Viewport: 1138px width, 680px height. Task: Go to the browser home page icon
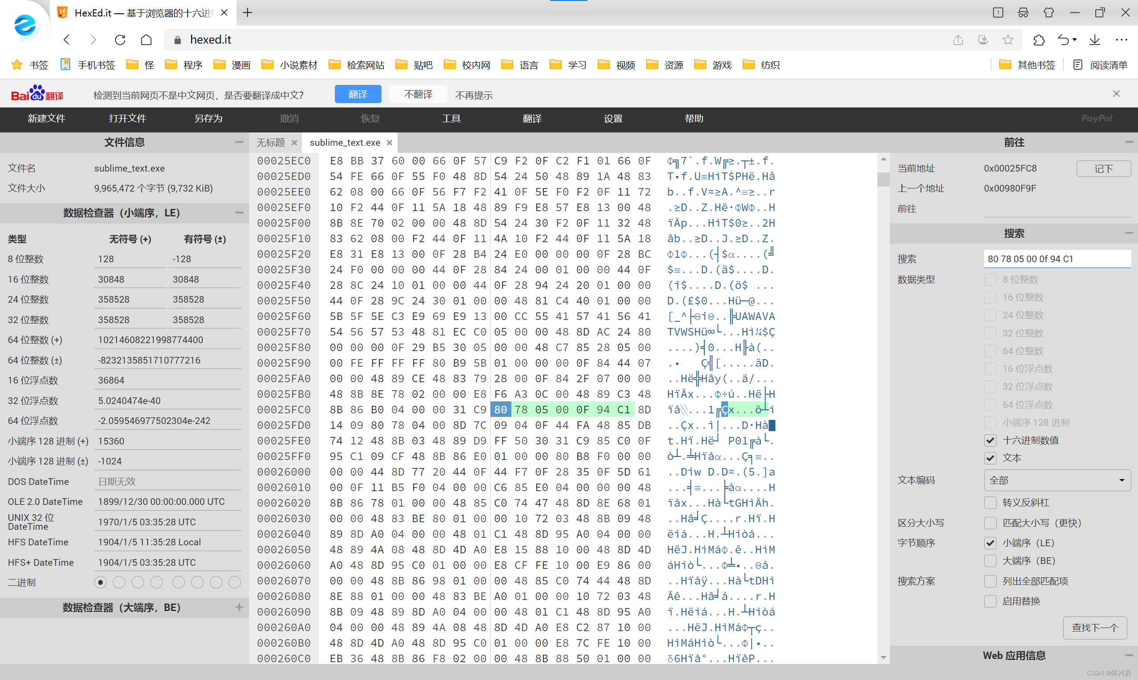pos(146,40)
